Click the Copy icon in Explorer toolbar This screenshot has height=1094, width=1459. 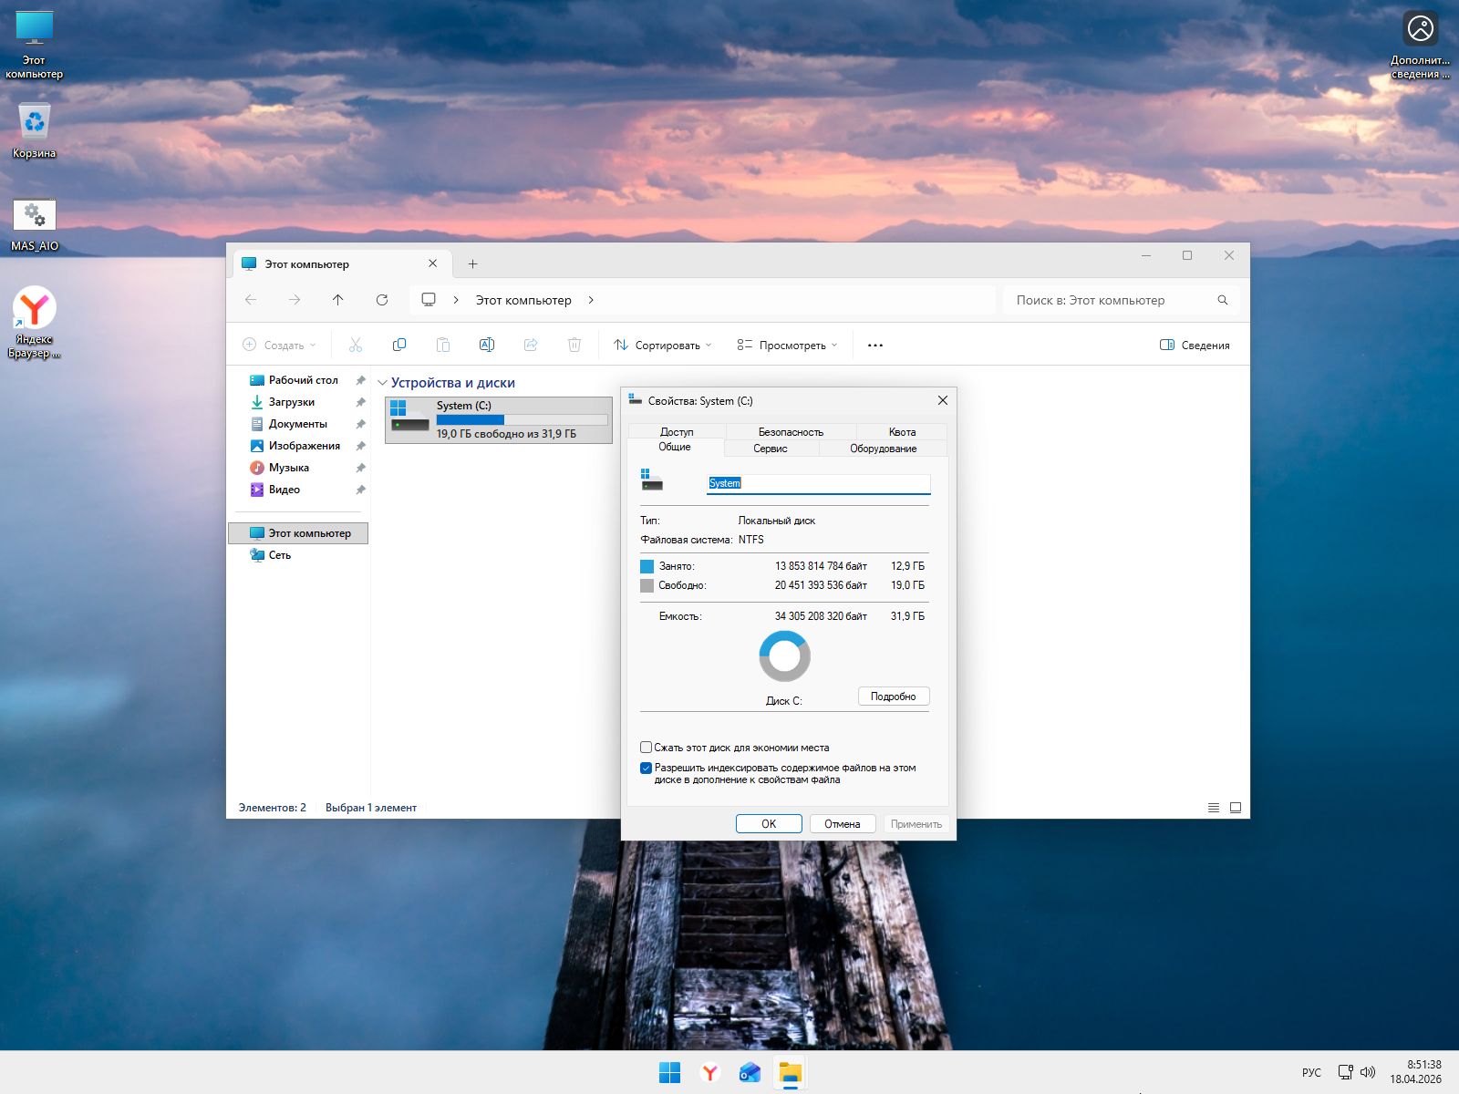[x=398, y=345]
